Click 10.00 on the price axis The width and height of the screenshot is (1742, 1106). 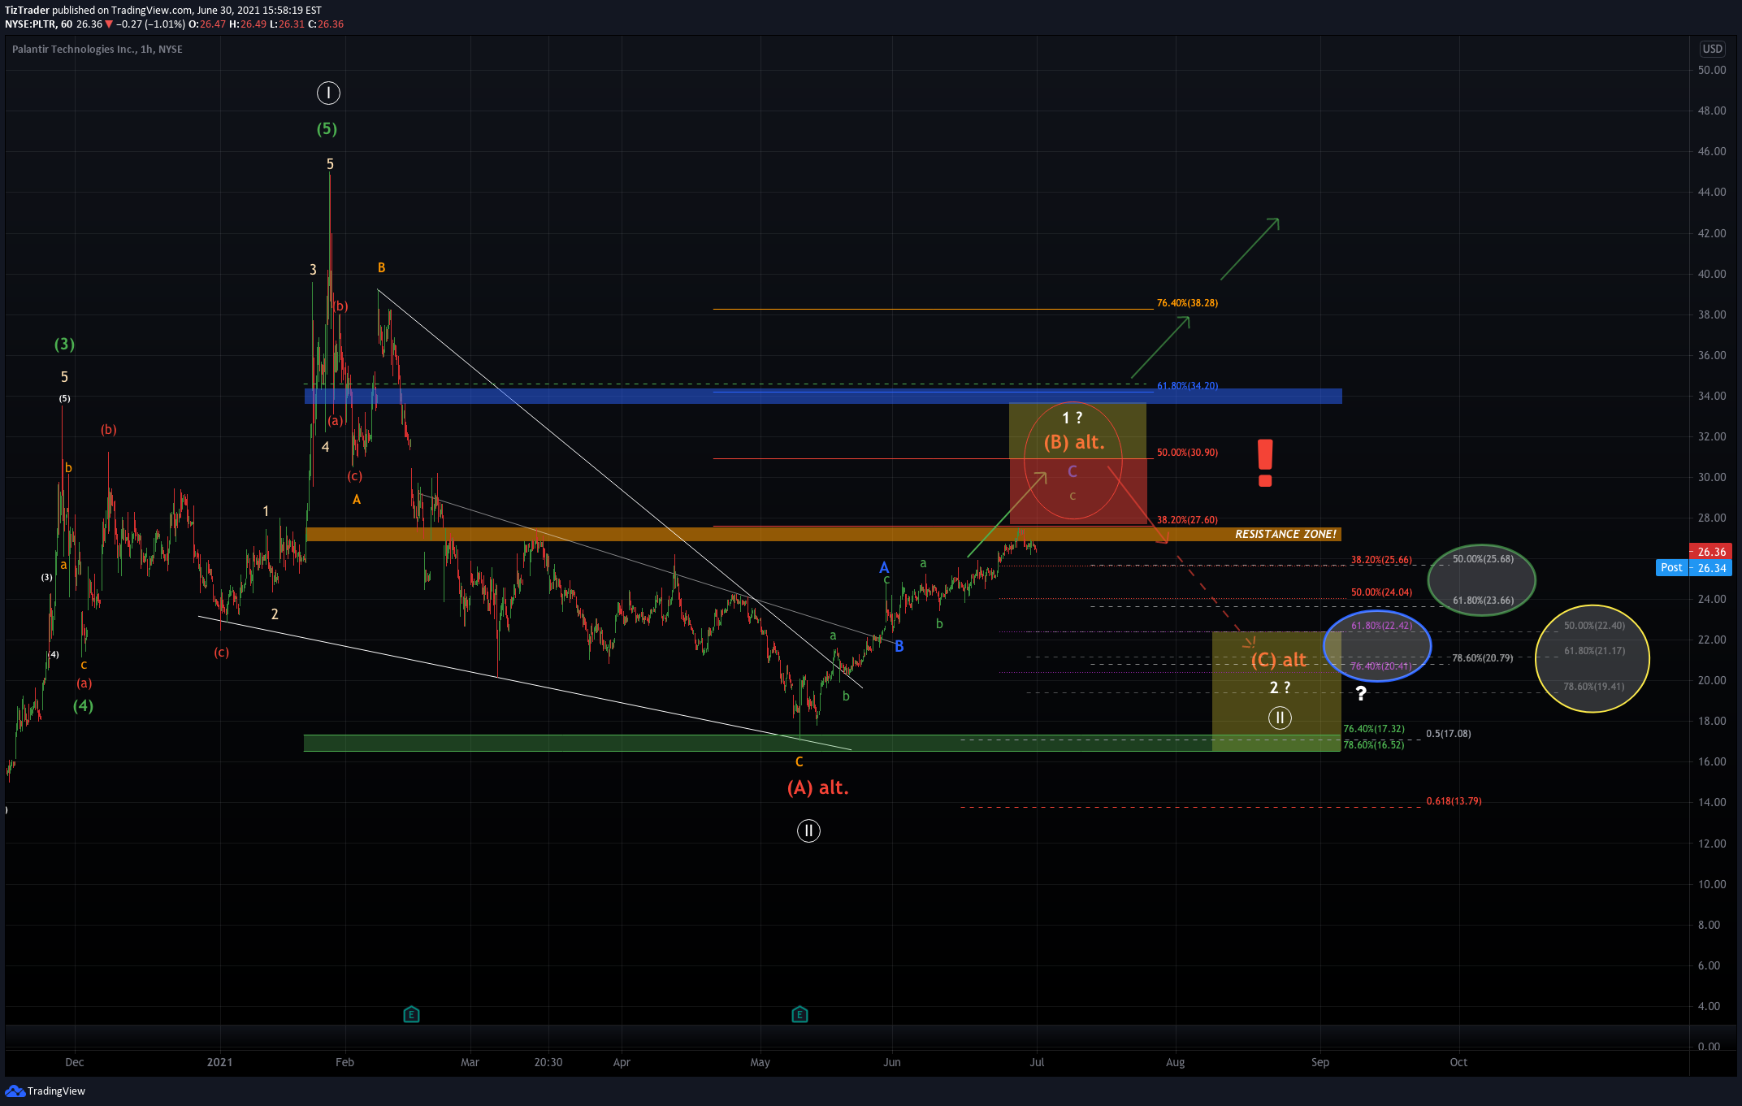(x=1712, y=884)
